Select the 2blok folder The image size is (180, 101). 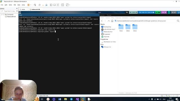click(x=128, y=28)
